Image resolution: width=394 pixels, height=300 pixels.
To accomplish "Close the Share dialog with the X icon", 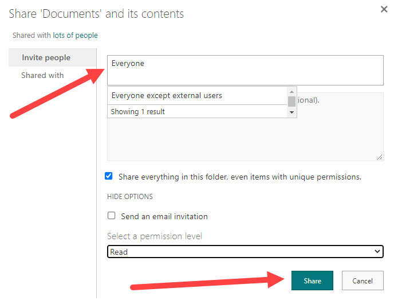I will [384, 9].
